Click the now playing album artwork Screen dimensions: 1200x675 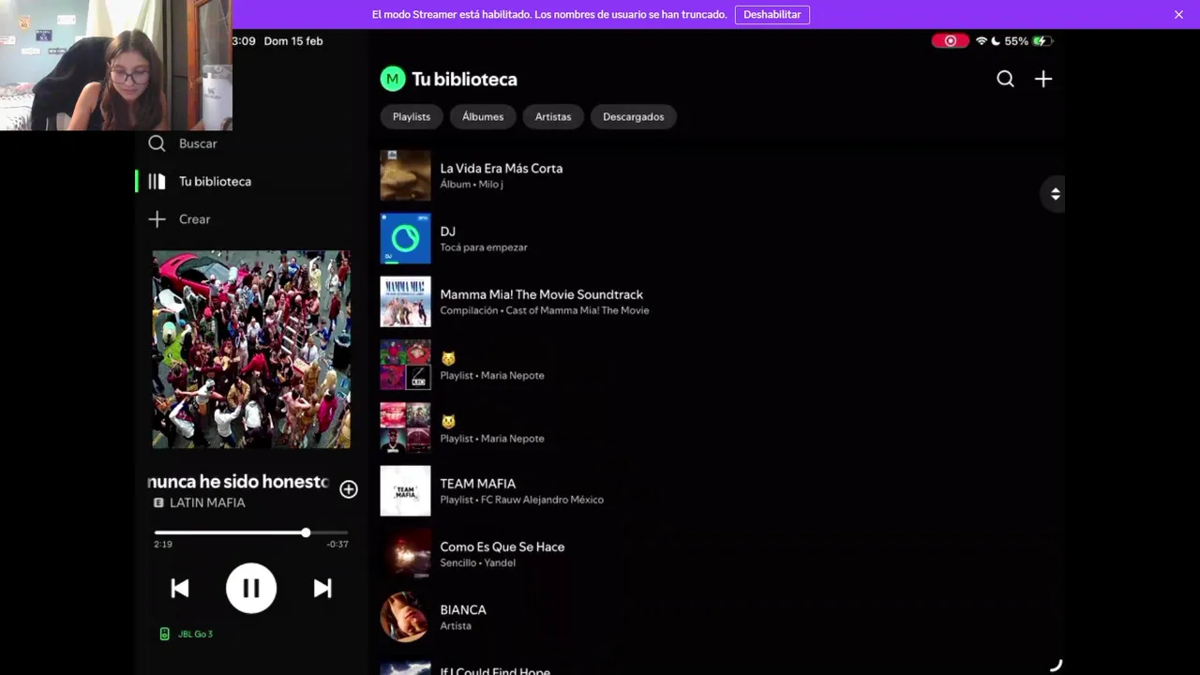click(251, 349)
